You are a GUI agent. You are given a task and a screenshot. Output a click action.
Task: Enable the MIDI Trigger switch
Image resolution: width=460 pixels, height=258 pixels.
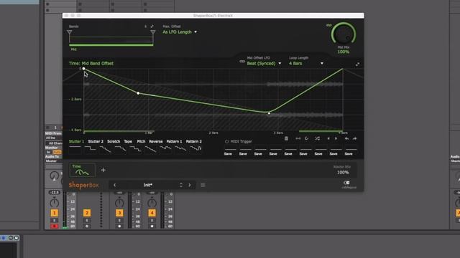coord(226,142)
